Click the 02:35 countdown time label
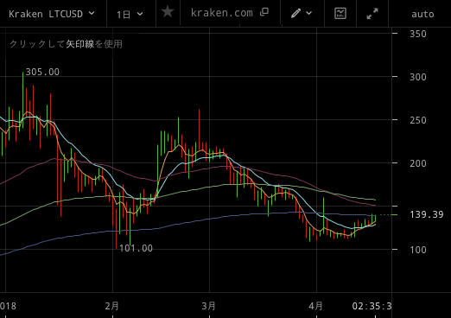This screenshot has width=451, height=318. point(372,306)
